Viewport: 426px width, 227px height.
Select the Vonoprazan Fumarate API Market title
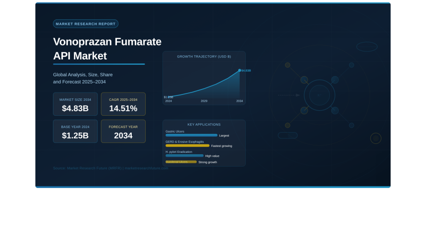tap(107, 48)
